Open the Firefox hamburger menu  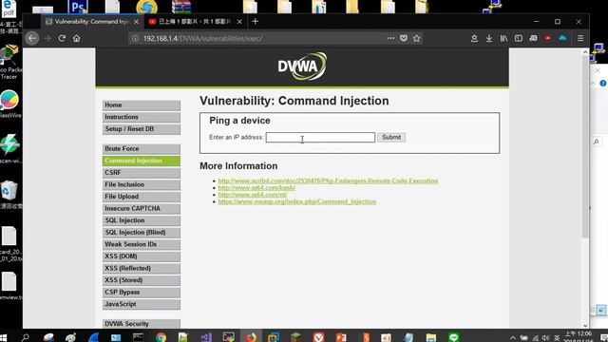pyautogui.click(x=580, y=38)
